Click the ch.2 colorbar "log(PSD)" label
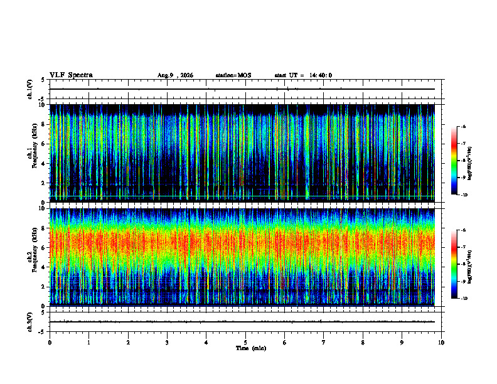This screenshot has width=497, height=384. [x=470, y=267]
